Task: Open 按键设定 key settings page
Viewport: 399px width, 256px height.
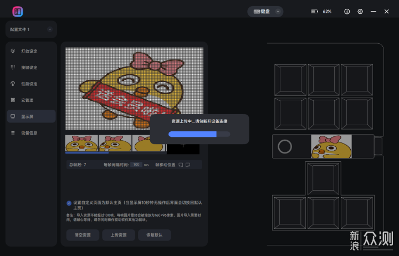Action: [x=31, y=68]
